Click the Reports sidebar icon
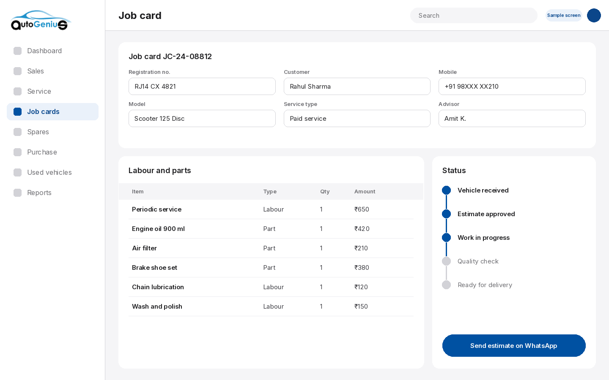 coord(17,193)
